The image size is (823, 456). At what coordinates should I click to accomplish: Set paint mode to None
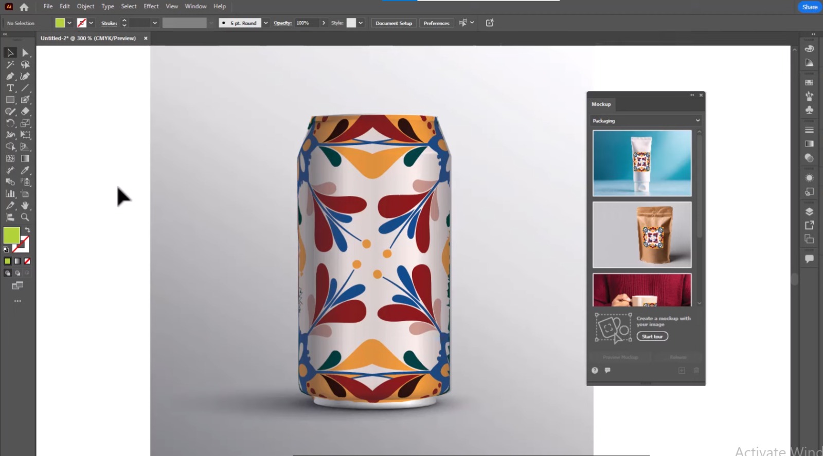click(x=27, y=261)
